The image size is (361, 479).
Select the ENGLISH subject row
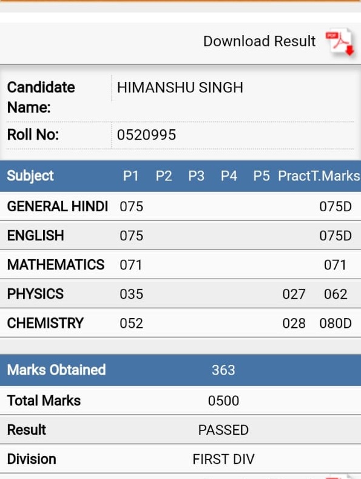coord(181,236)
